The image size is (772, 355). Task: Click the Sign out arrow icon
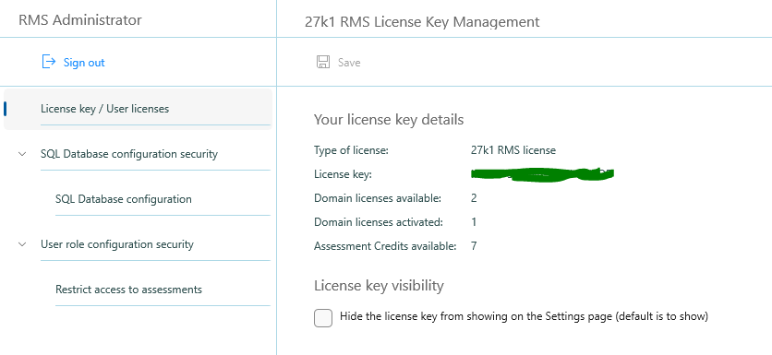click(x=48, y=62)
